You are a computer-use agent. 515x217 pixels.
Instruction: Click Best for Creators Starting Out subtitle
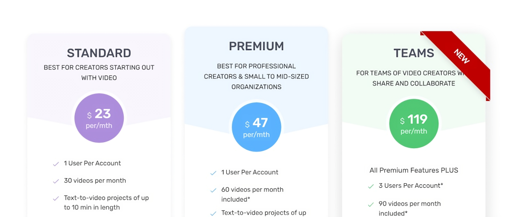99,72
